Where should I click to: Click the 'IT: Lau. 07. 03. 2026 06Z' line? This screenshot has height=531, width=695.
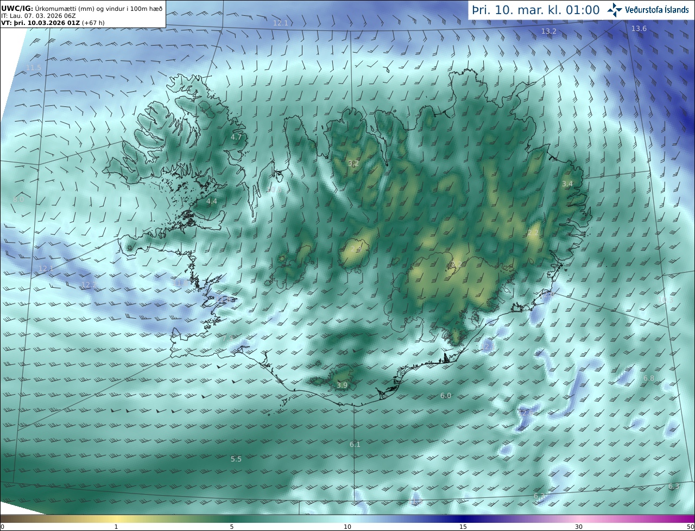pos(38,16)
